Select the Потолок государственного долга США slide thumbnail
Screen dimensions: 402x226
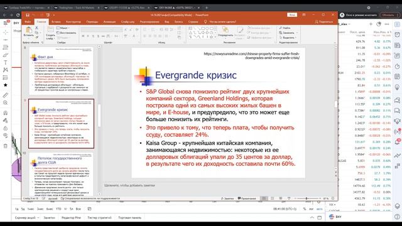pos(61,173)
